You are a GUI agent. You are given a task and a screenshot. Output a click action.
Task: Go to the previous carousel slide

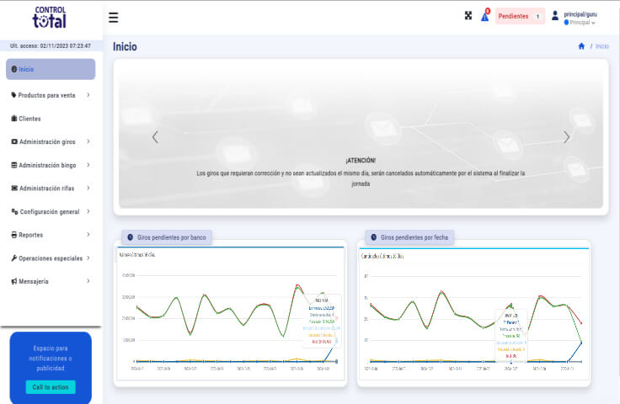pos(155,137)
